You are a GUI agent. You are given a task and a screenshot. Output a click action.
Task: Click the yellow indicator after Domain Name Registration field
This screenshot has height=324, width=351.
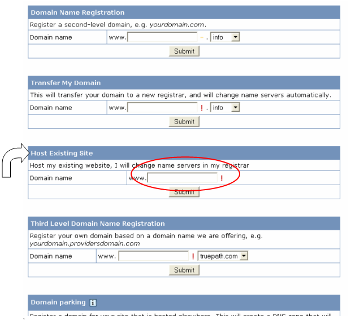click(202, 38)
